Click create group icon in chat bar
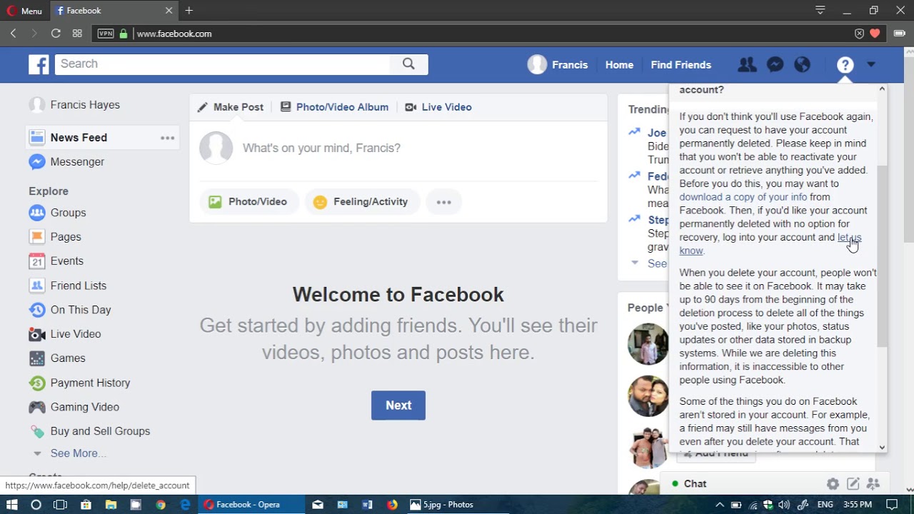Screen dimensions: 914x514 (x=873, y=484)
